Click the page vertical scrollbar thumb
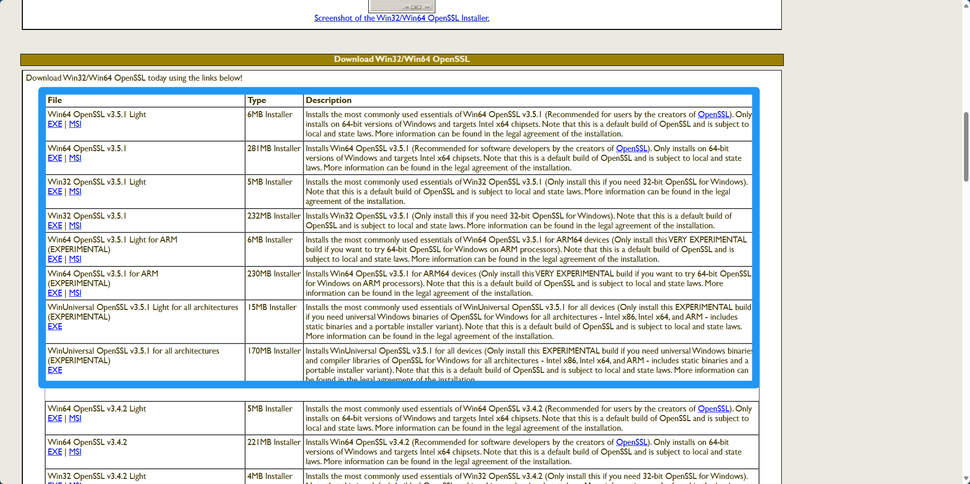Viewport: 970px width, 484px height. [966, 147]
